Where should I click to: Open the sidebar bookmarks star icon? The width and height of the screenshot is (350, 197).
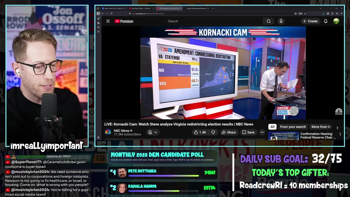coord(98,31)
